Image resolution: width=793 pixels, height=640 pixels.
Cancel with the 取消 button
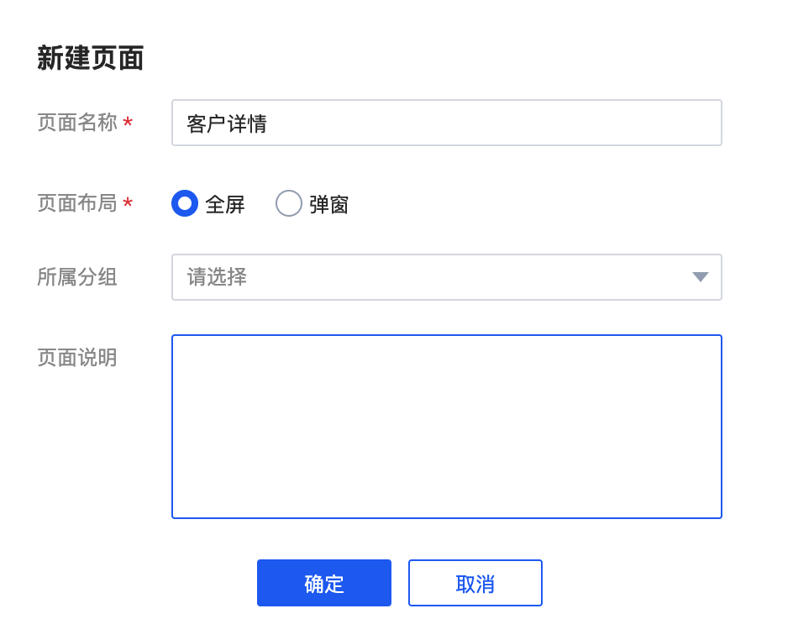475,583
